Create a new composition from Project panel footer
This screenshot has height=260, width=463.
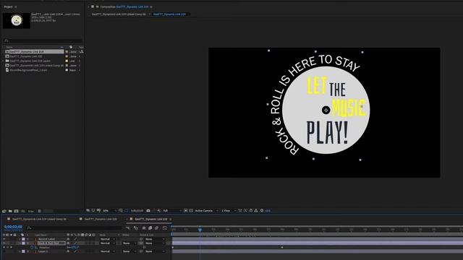(16, 211)
